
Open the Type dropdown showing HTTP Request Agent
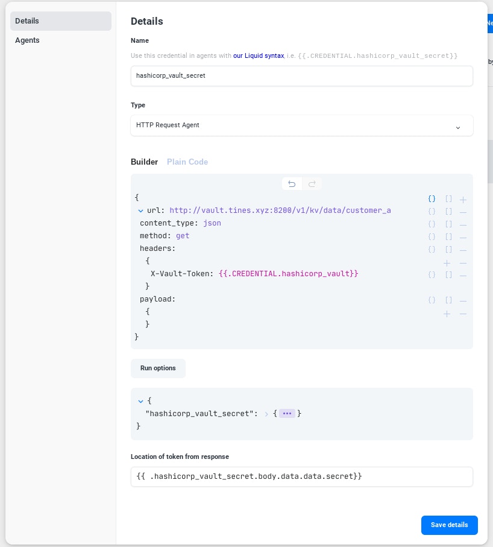pos(301,125)
